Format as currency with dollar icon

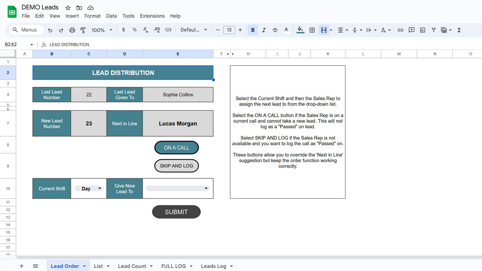pyautogui.click(x=123, y=30)
